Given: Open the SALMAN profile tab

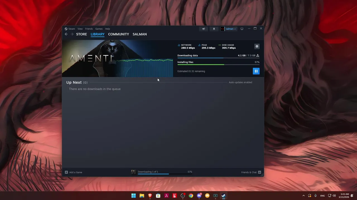Looking at the screenshot, I should click(140, 34).
